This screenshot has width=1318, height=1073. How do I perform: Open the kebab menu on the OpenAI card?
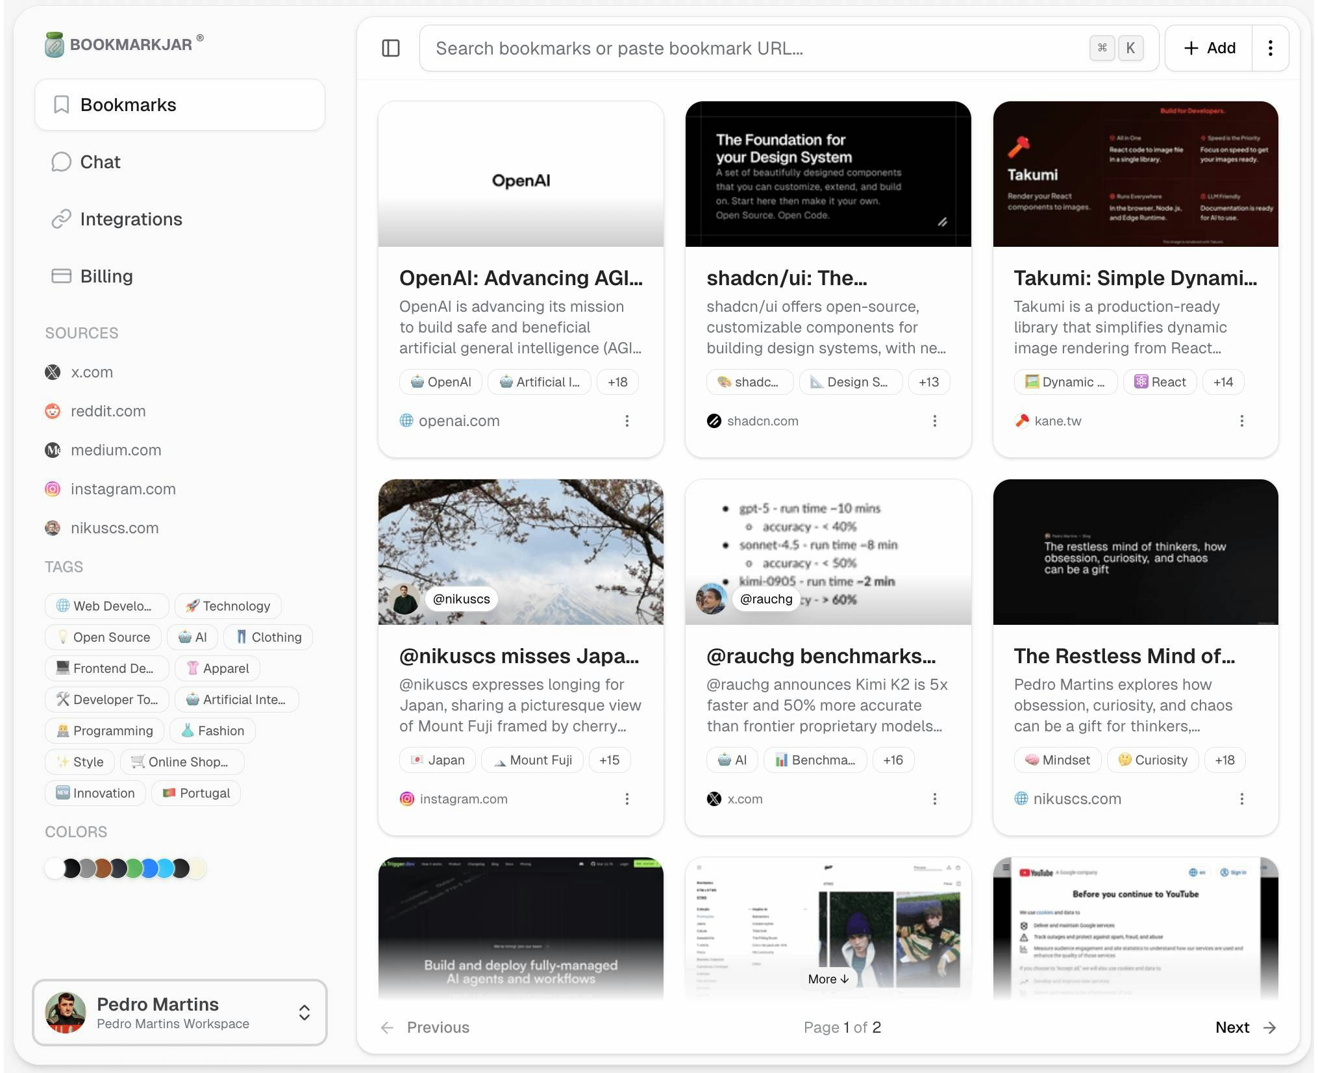[x=627, y=421]
